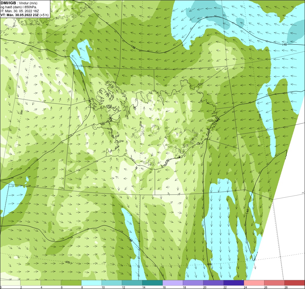Select the 'og hæð (dam) í 850hPa.' line

pos(19,7)
